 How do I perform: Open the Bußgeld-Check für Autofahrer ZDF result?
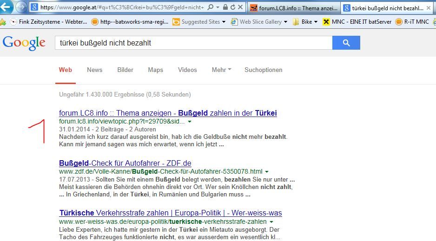(125, 163)
